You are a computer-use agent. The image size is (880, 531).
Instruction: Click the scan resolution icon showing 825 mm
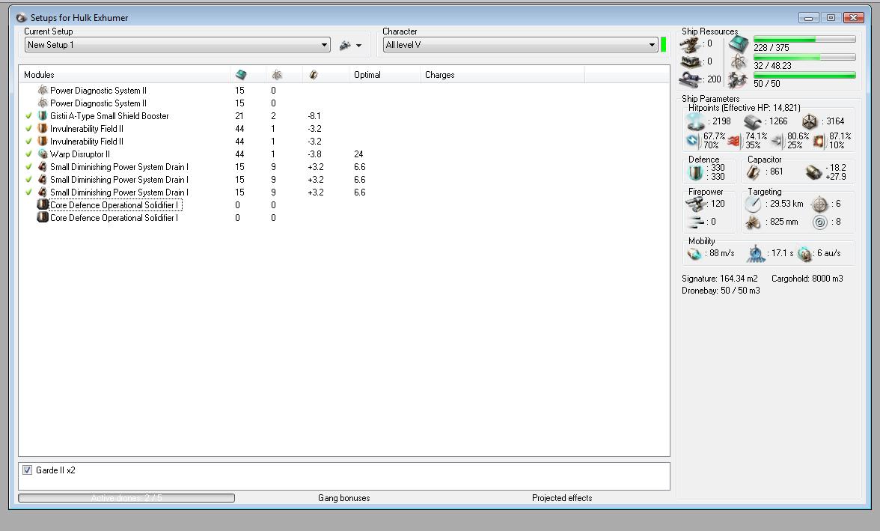[753, 222]
